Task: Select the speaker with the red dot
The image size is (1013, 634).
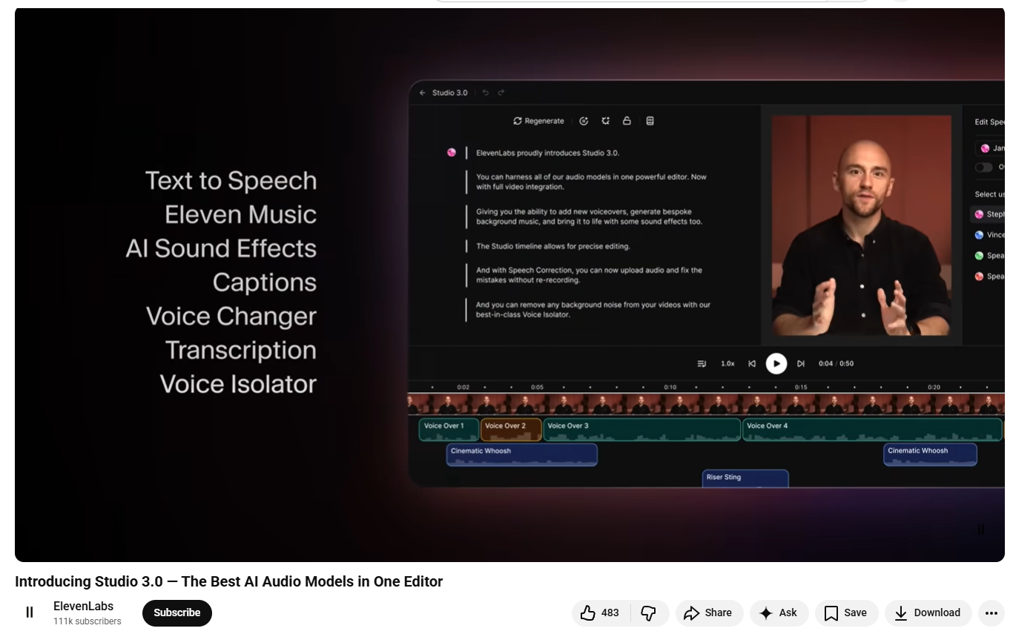Action: click(989, 277)
